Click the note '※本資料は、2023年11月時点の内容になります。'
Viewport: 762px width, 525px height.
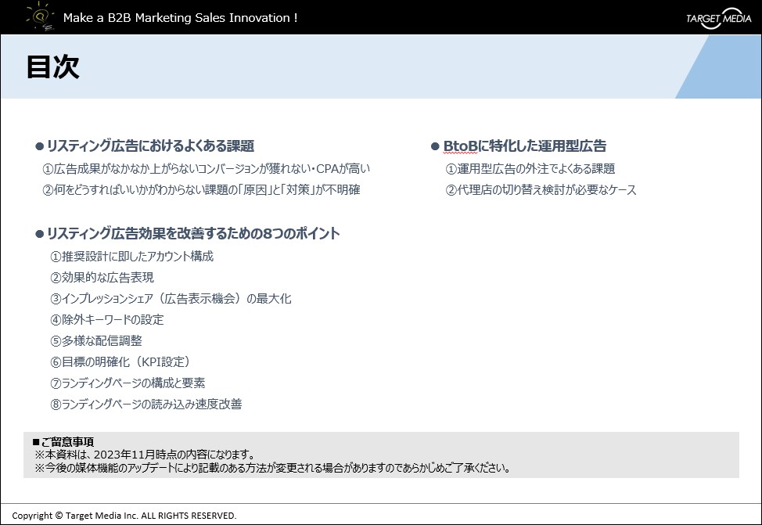point(146,455)
